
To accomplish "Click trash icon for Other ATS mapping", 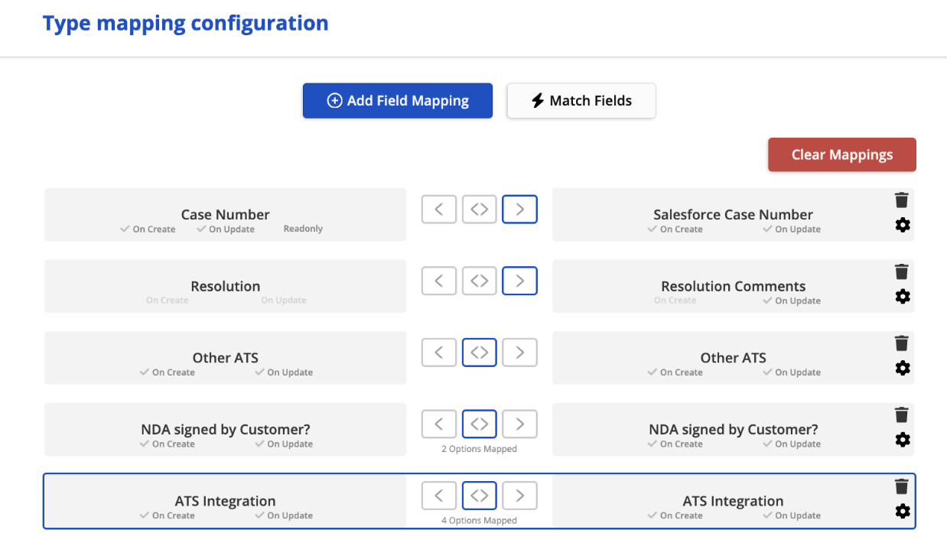I will (x=902, y=343).
